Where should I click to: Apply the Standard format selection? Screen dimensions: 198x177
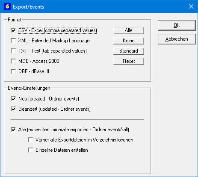click(x=129, y=51)
